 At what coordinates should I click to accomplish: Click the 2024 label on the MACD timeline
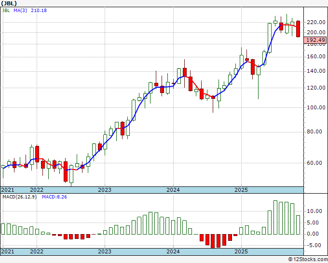point(173,251)
